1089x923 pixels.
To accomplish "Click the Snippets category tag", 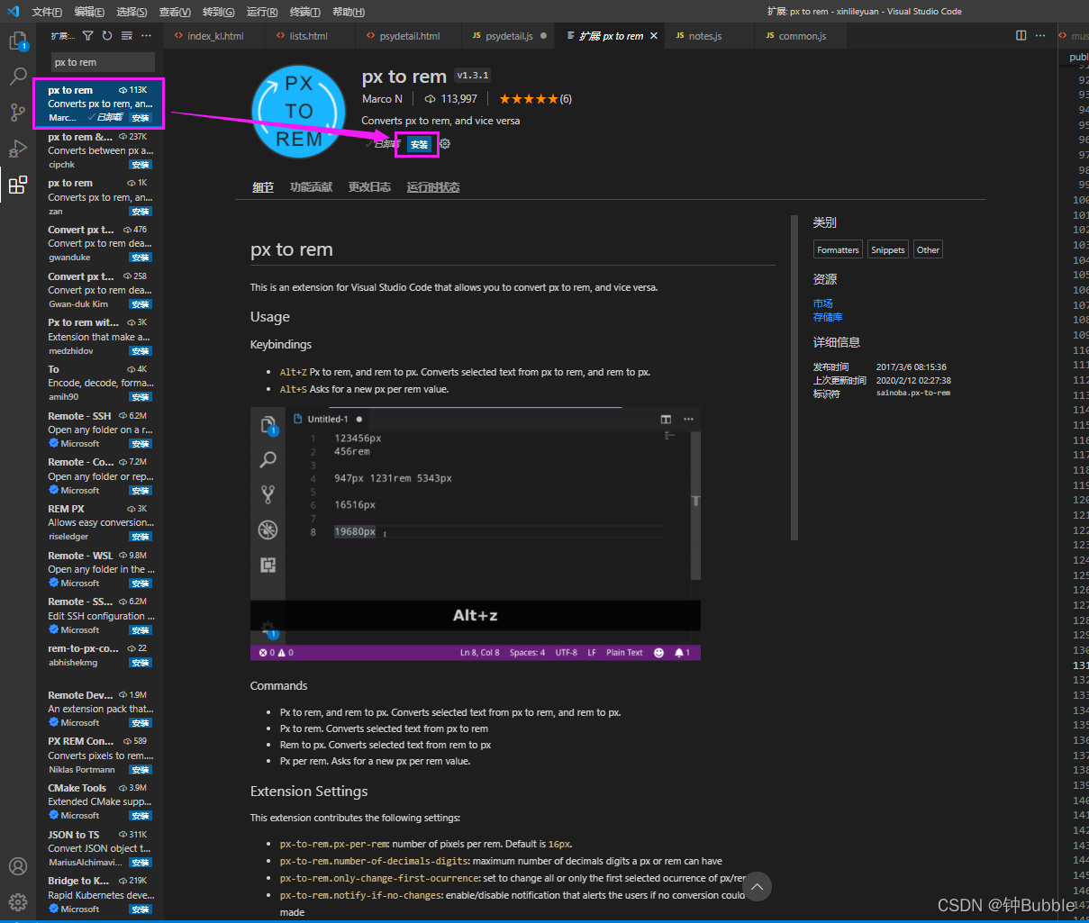I will [x=887, y=250].
